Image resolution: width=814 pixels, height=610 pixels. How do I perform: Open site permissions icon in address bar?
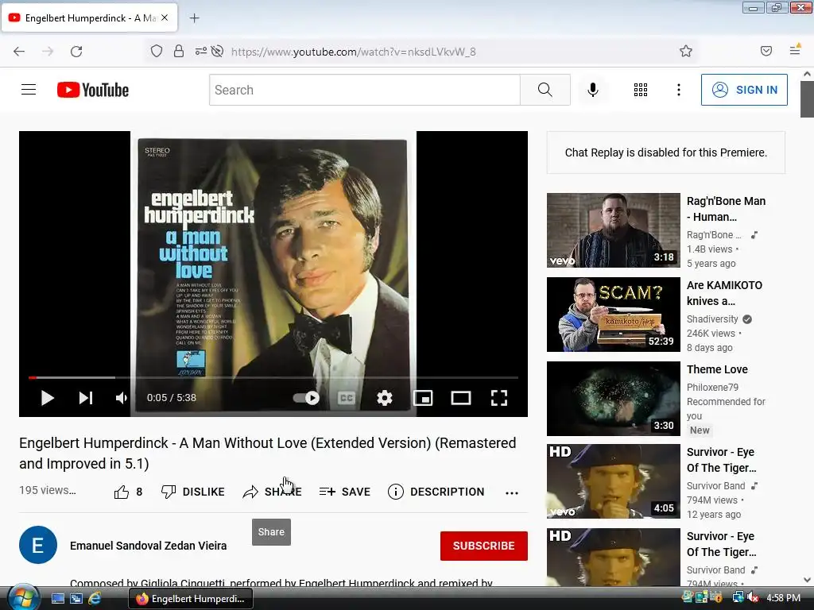pyautogui.click(x=200, y=51)
